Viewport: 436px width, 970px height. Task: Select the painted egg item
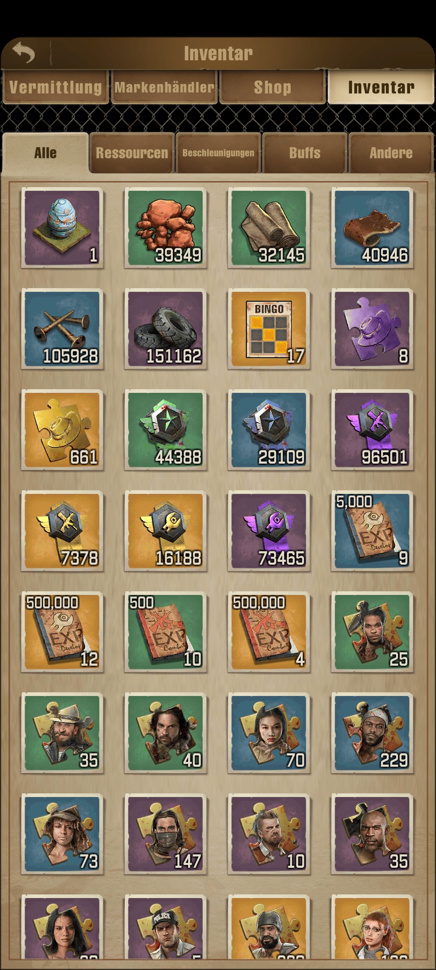point(62,228)
